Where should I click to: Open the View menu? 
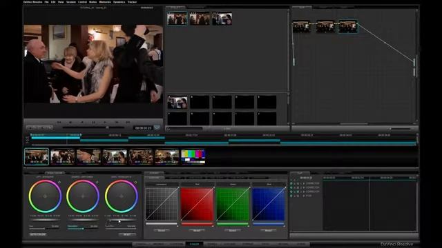pyautogui.click(x=61, y=2)
